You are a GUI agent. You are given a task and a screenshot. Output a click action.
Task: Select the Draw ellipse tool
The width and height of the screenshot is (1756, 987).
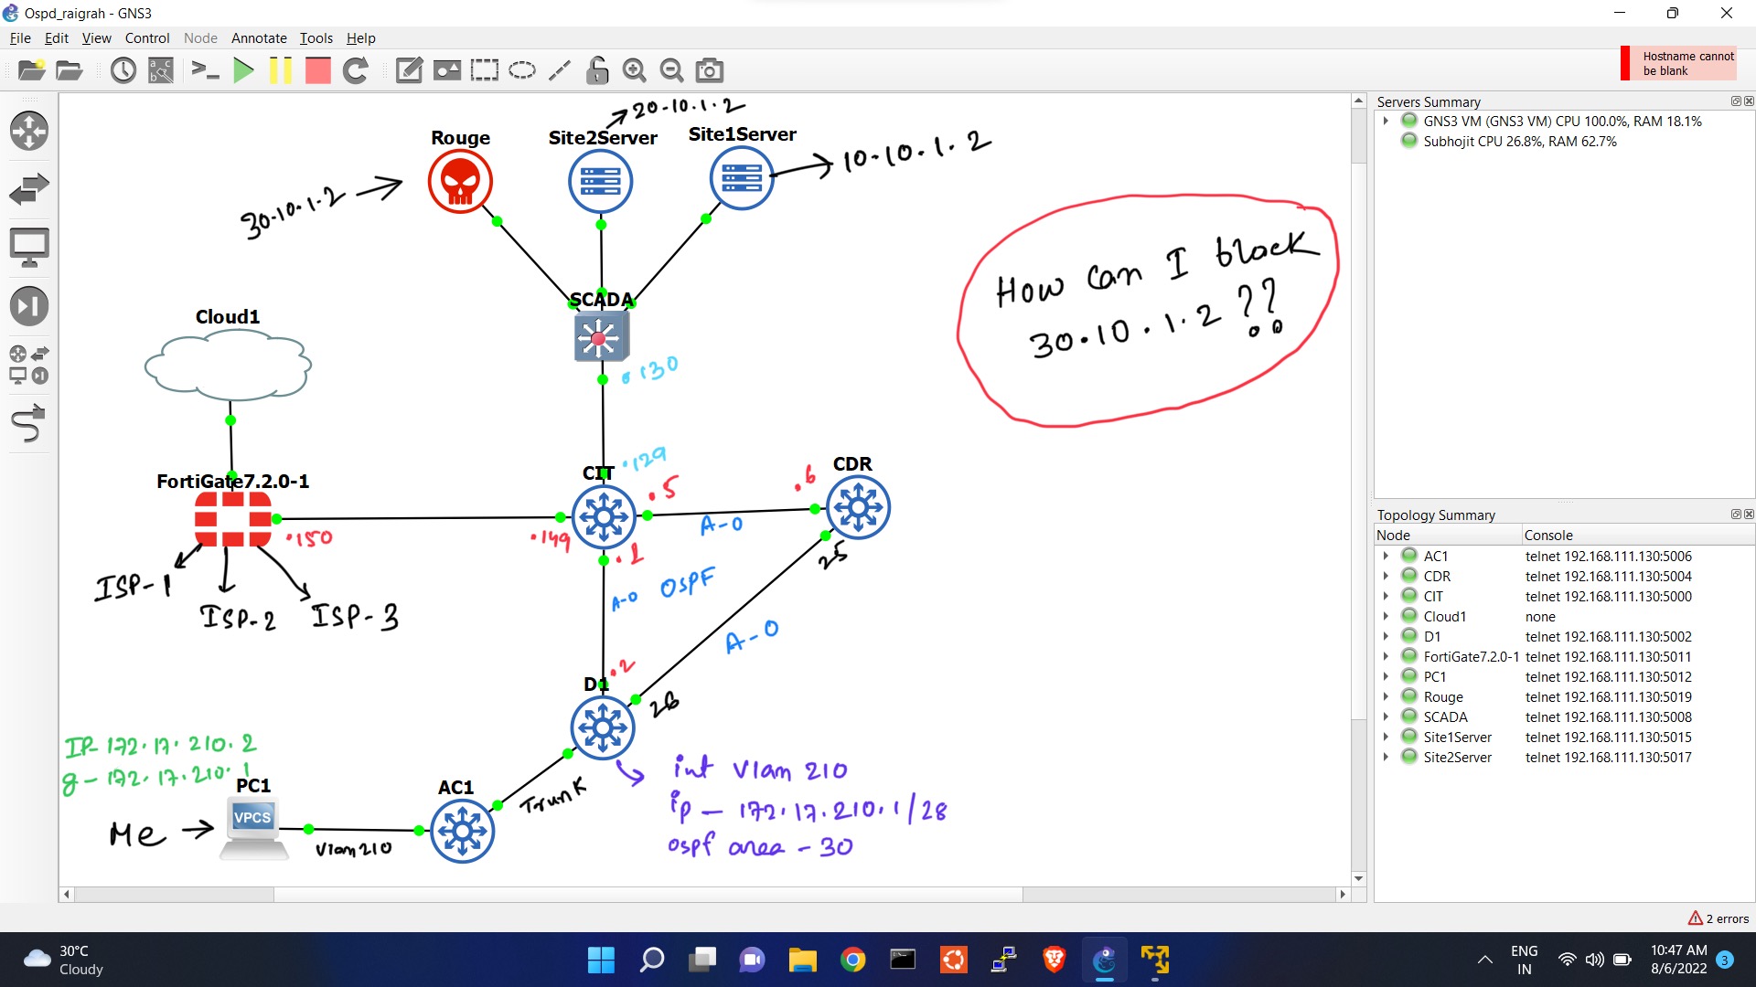(522, 70)
